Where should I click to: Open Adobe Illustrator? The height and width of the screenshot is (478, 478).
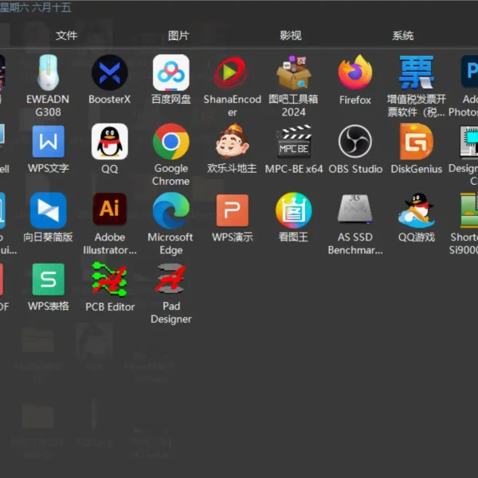tap(110, 209)
